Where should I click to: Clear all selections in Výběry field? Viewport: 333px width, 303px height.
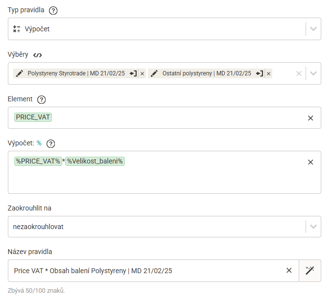[x=299, y=74]
